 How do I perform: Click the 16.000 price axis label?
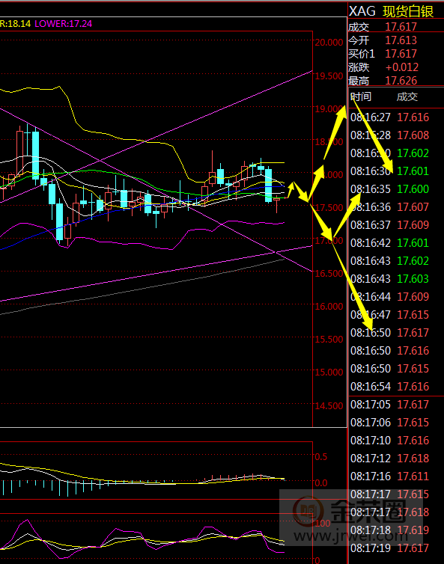(x=329, y=307)
